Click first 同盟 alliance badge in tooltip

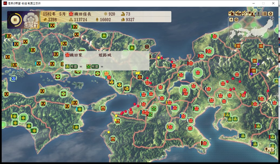pyautogui.click(x=74, y=66)
